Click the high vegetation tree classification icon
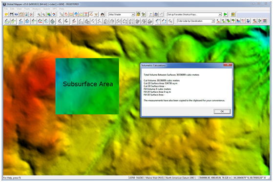The height and width of the screenshot is (182, 273). tap(233, 21)
